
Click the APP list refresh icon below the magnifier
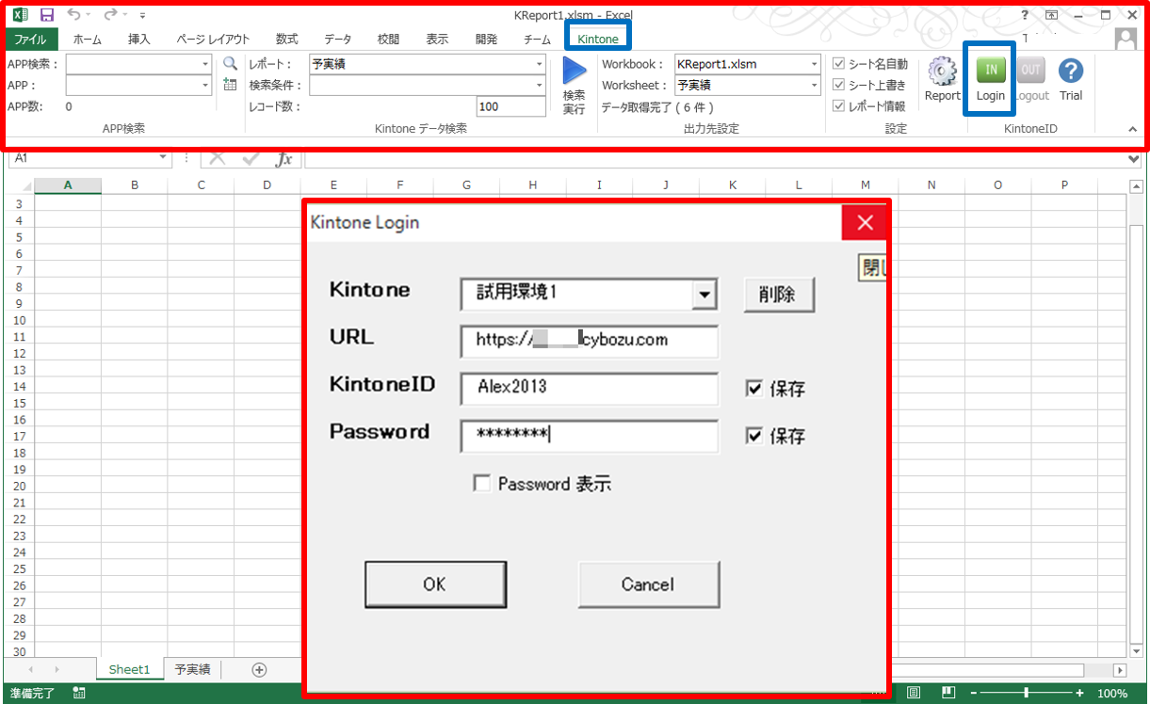tap(229, 84)
